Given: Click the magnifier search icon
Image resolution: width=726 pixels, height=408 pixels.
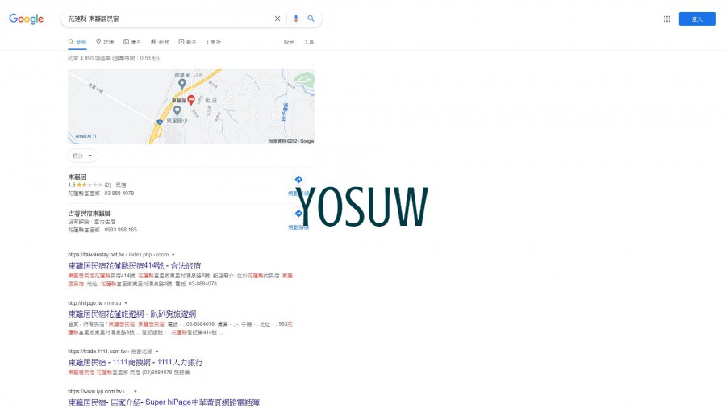Looking at the screenshot, I should 311,19.
